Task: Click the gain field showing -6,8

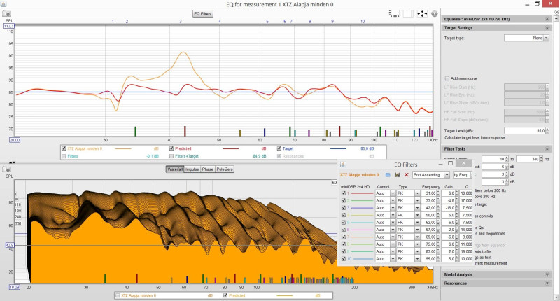Action: tap(448, 237)
